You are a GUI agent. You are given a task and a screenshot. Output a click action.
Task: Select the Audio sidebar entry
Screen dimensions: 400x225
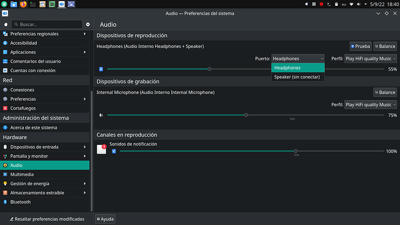click(45, 165)
